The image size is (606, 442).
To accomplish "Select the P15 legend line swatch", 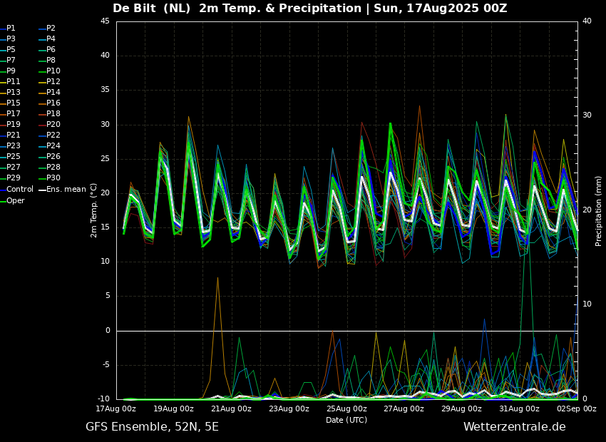I will tap(3, 103).
